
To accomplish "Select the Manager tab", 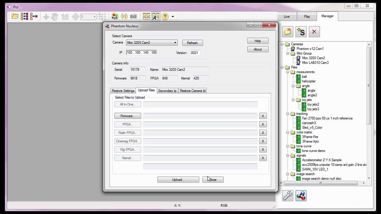I will (327, 16).
